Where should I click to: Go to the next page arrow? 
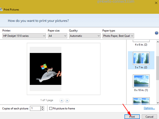pos(67,100)
